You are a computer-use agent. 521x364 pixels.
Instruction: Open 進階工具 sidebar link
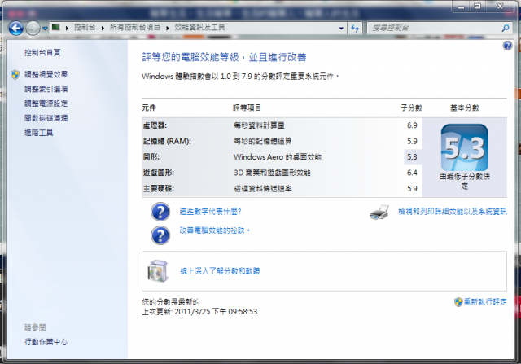tap(38, 133)
